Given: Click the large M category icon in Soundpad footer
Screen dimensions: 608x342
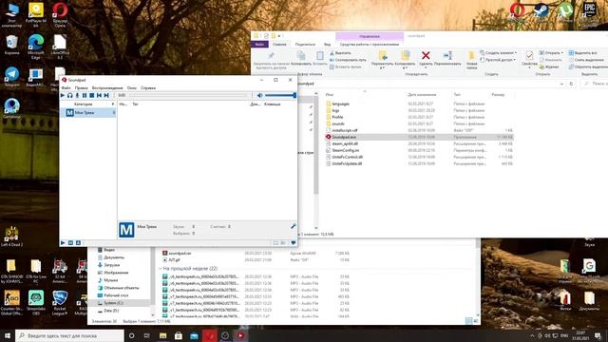Looking at the screenshot, I should (x=126, y=230).
